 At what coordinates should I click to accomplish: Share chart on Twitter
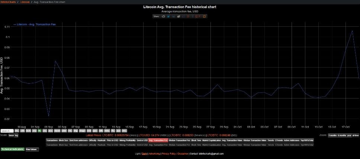(x=168, y=16)
